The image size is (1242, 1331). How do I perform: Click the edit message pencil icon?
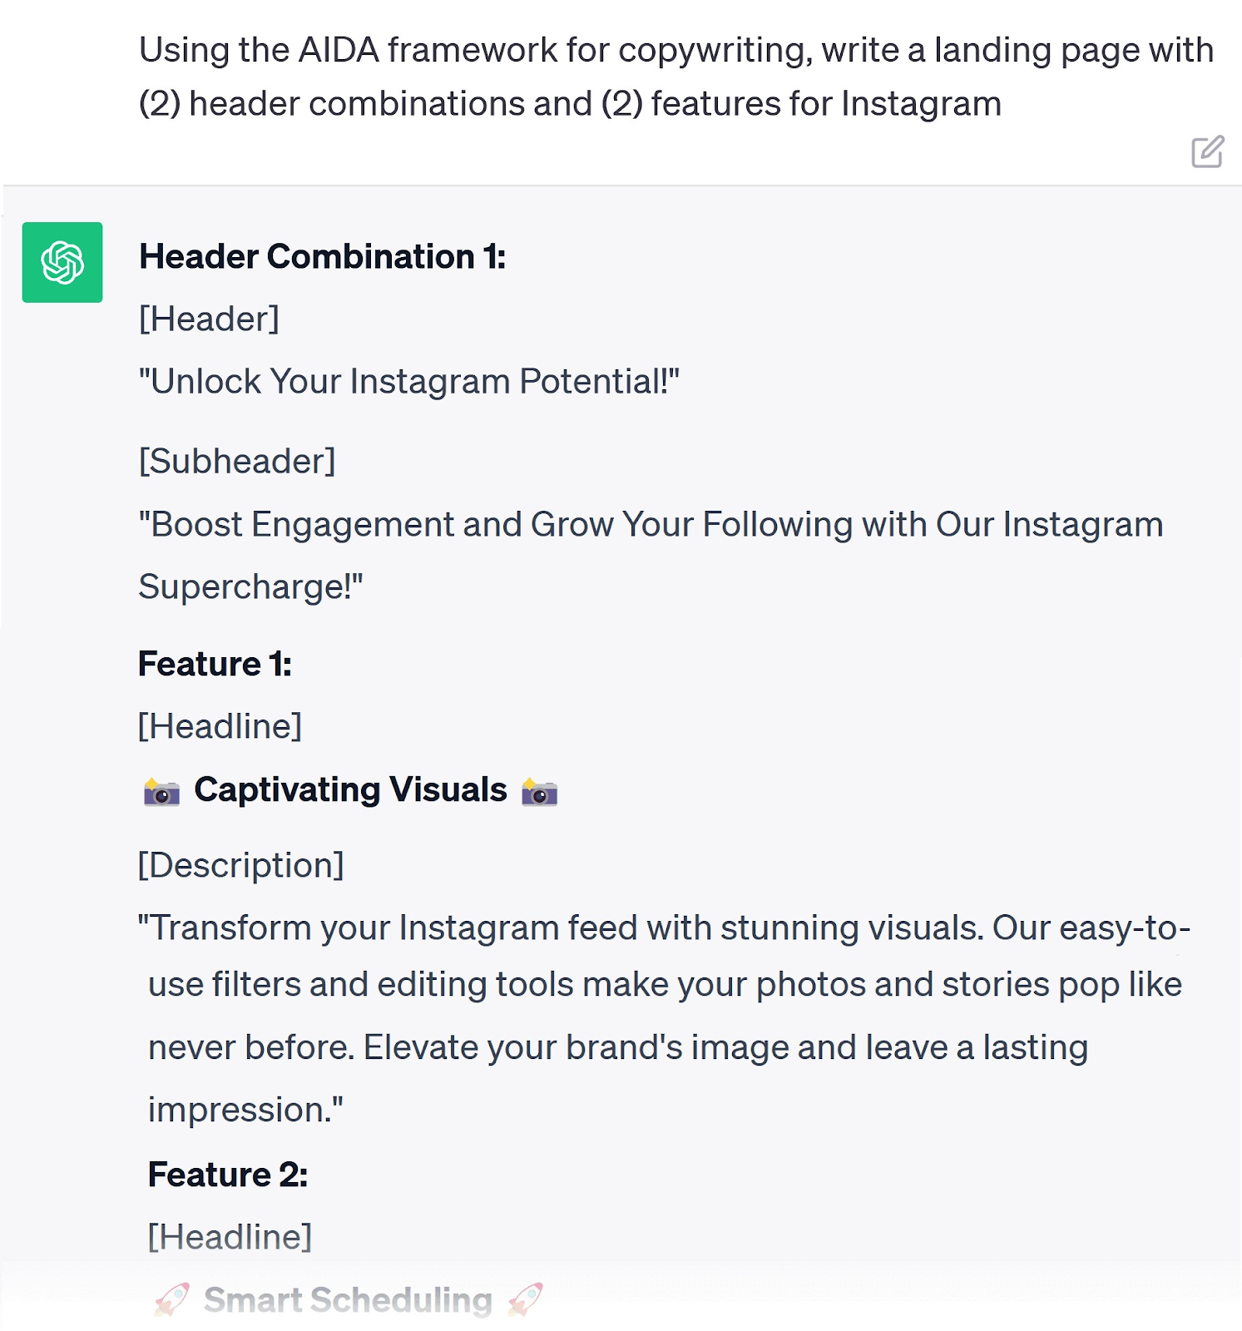point(1207,151)
